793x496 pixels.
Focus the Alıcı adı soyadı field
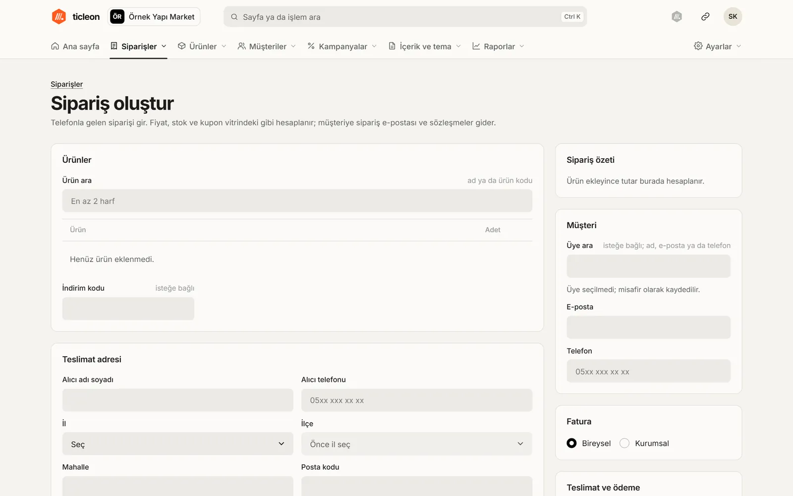(178, 400)
